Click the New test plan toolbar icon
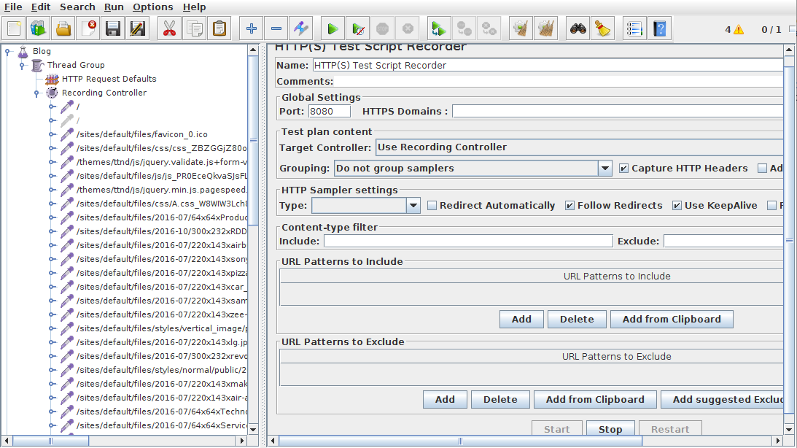The image size is (797, 448). [x=15, y=28]
